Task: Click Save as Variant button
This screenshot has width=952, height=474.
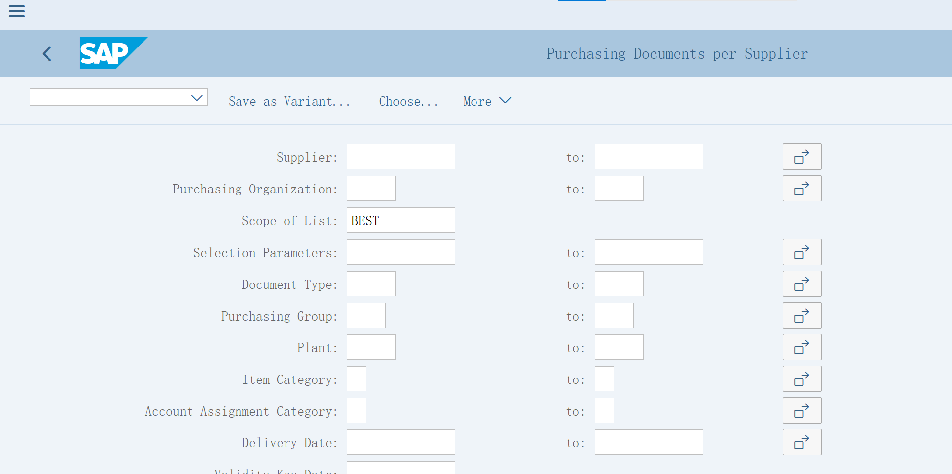Action: [x=289, y=101]
